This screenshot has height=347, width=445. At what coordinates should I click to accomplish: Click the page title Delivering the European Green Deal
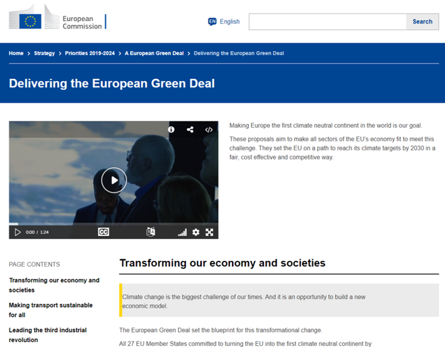[x=112, y=83]
